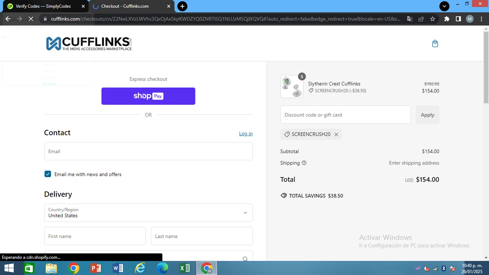Toggle the browser side panel icon
The image size is (489, 275).
click(x=458, y=19)
